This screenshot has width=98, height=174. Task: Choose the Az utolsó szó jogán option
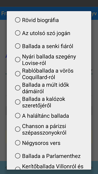pos(18,33)
